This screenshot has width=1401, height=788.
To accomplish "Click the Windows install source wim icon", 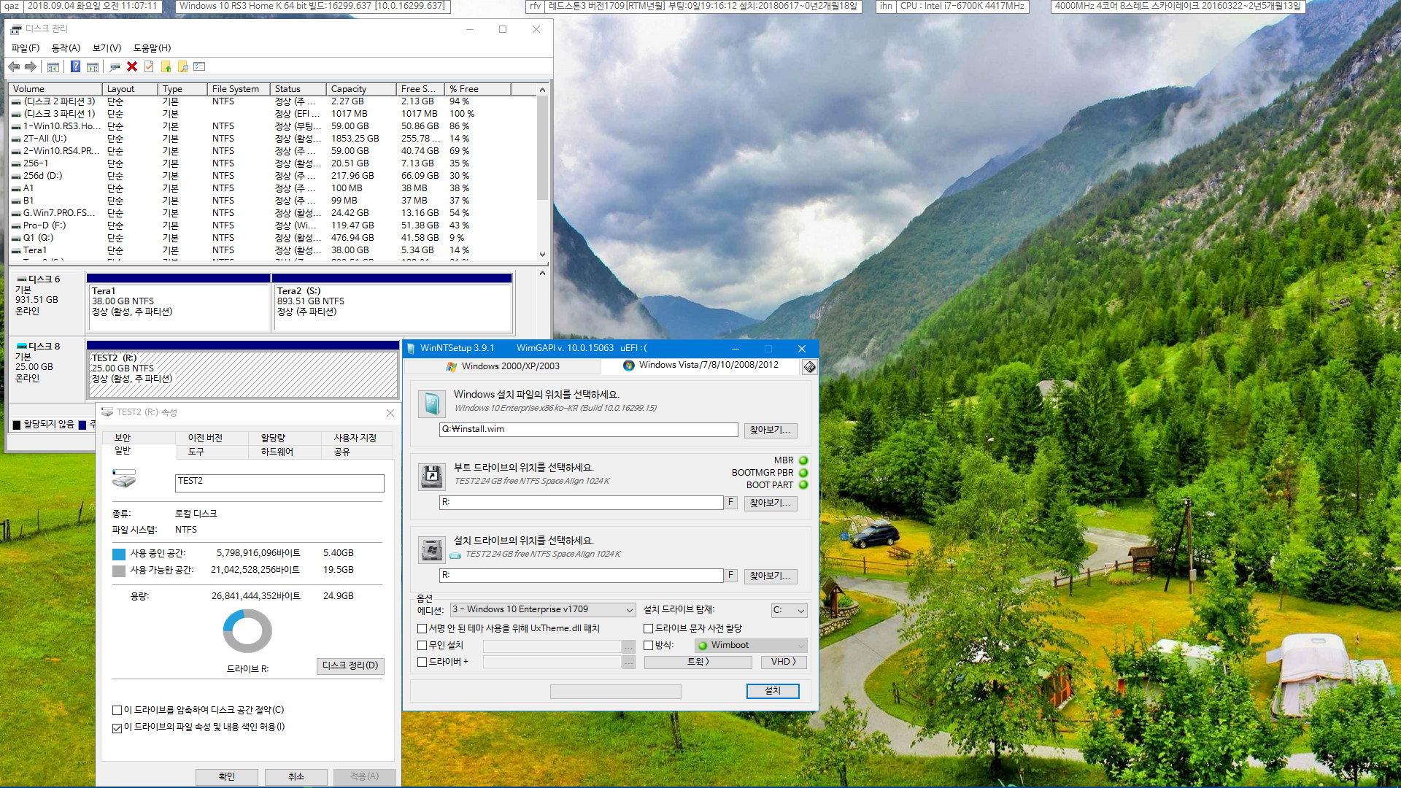I will pyautogui.click(x=431, y=403).
